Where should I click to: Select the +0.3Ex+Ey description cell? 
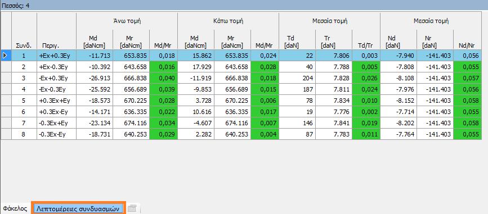56,101
